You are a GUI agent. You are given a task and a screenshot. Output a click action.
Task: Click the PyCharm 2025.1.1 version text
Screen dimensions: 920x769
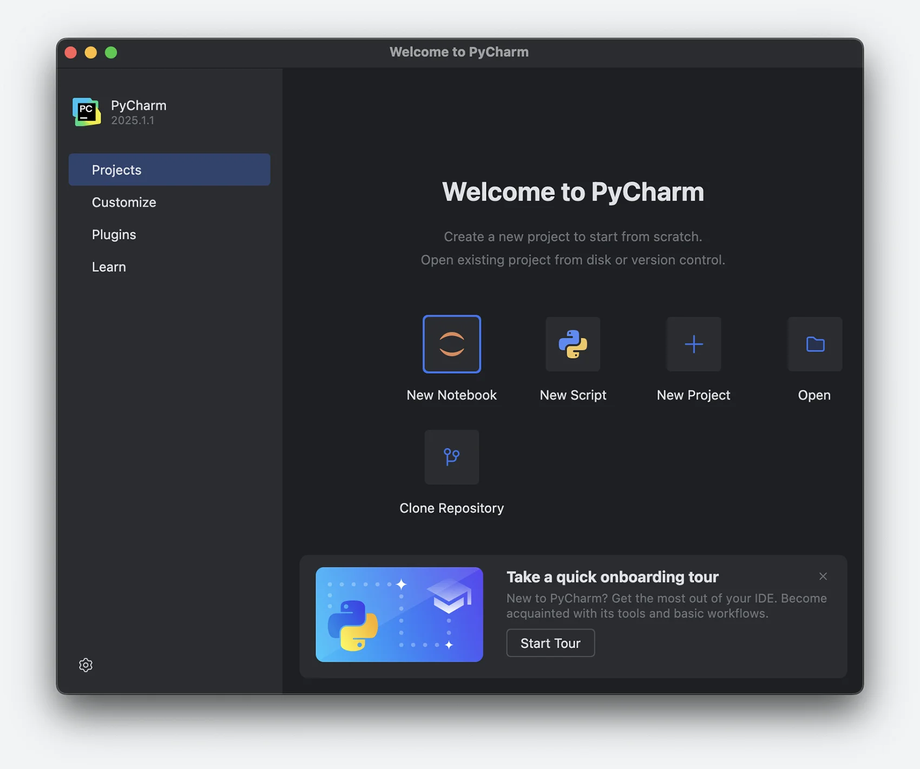tap(133, 120)
